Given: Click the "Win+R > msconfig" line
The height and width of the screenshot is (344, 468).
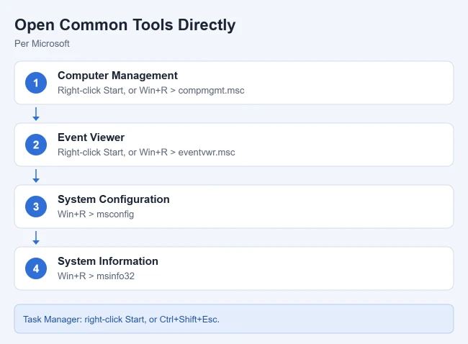Looking at the screenshot, I should (x=96, y=214).
